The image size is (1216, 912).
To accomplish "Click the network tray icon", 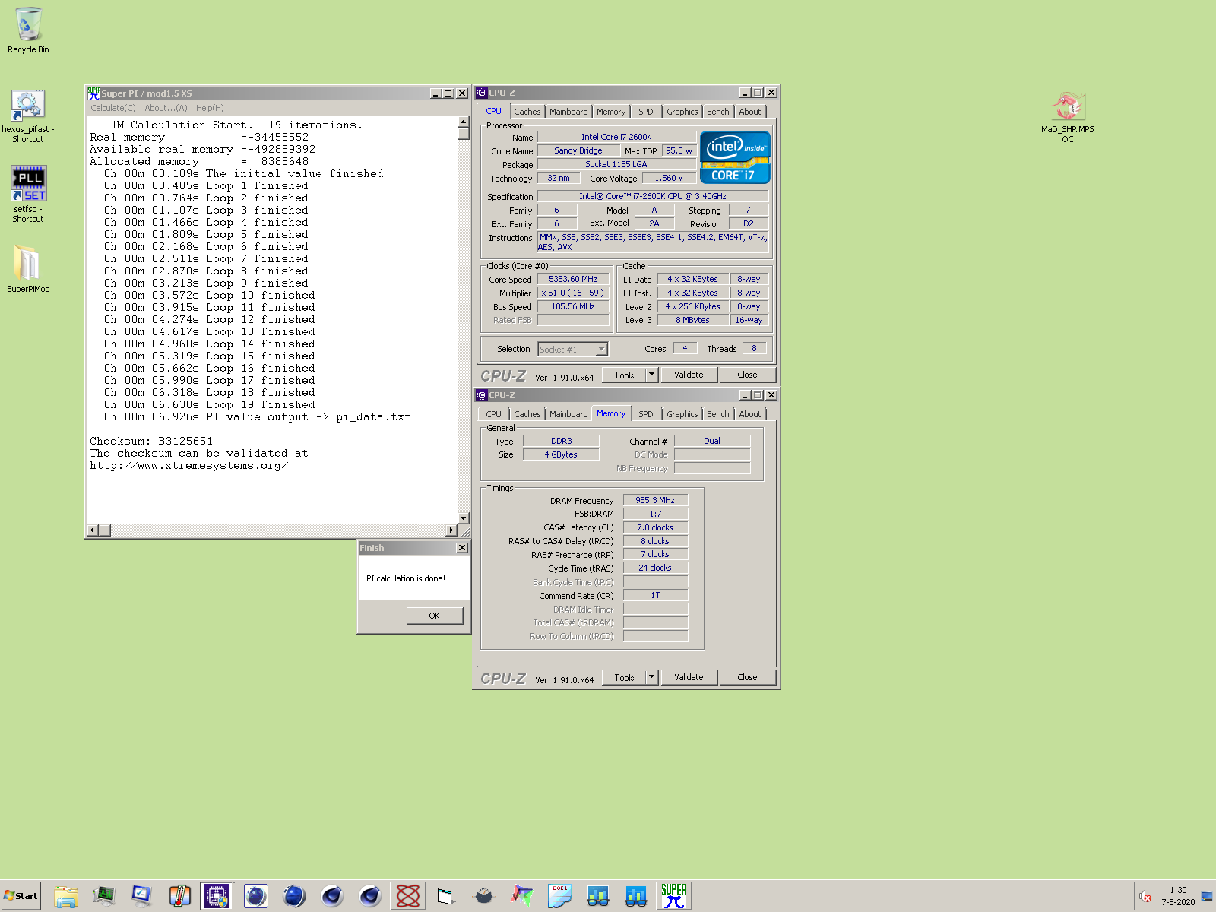I will [x=1206, y=897].
